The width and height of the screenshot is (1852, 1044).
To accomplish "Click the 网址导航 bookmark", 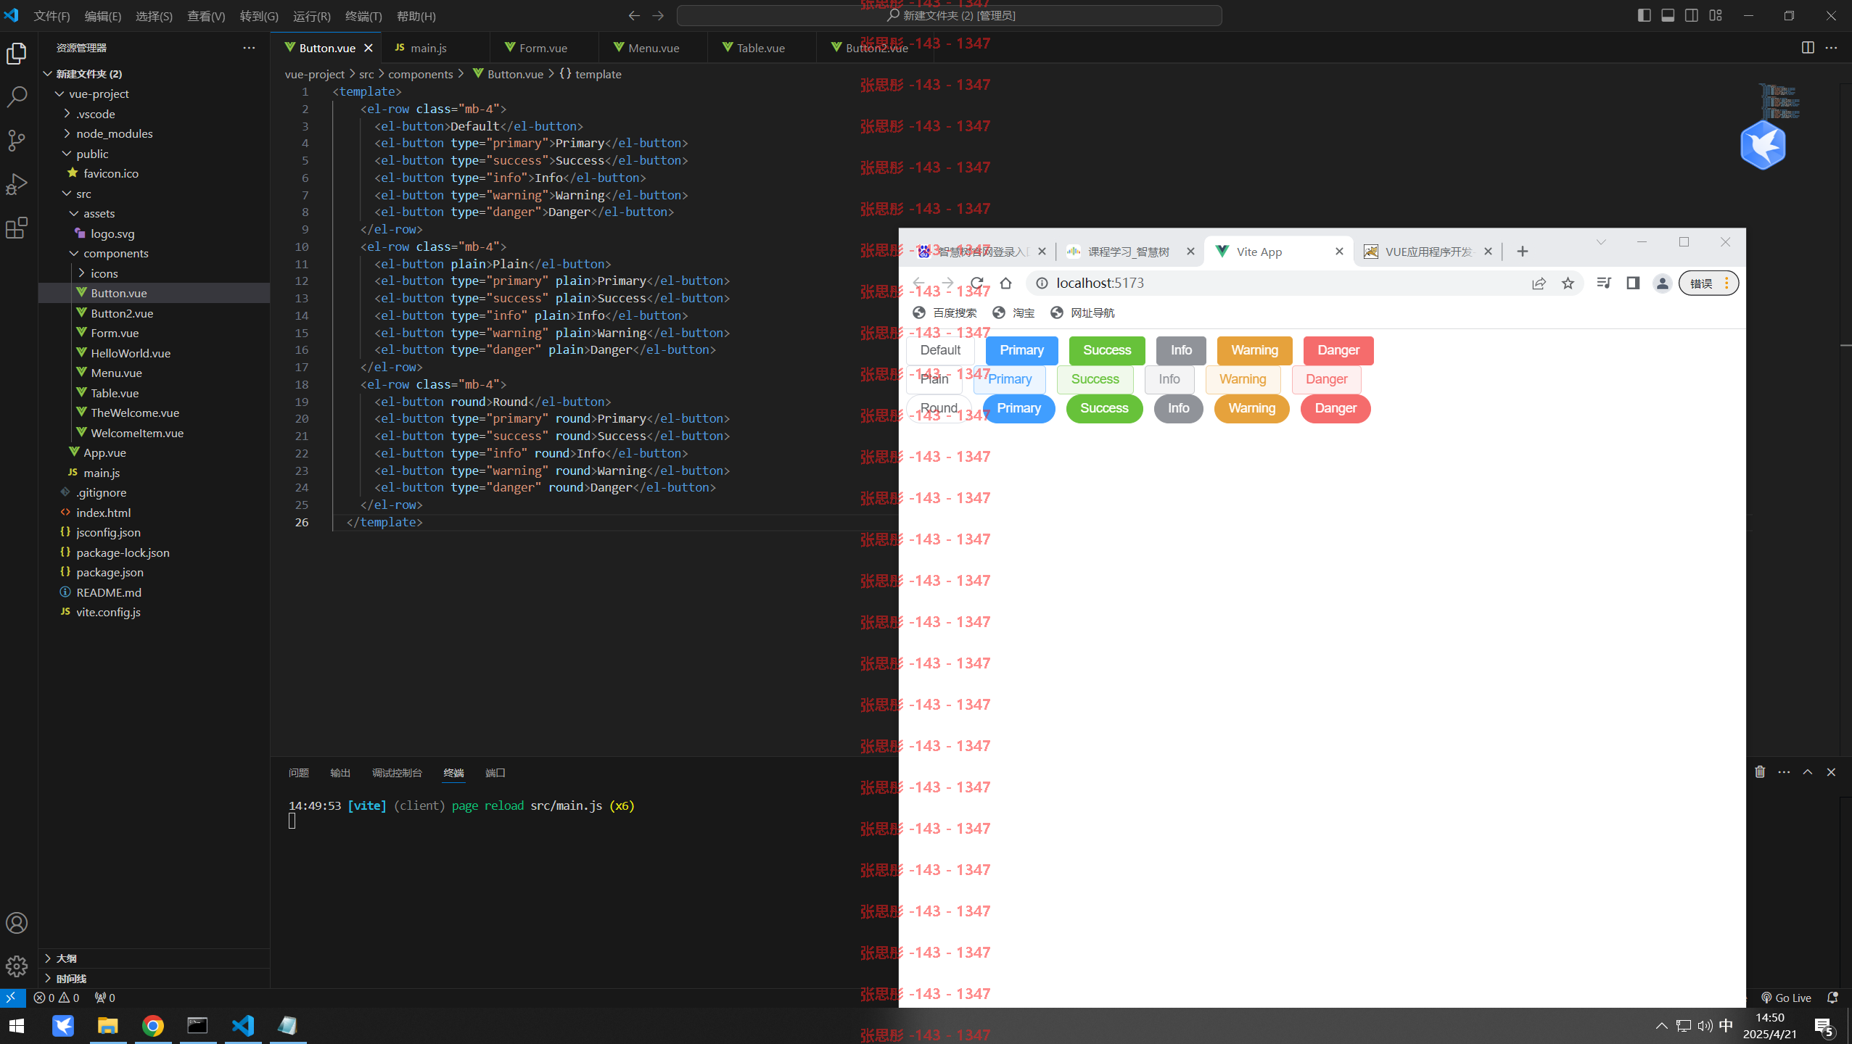I will click(1082, 312).
